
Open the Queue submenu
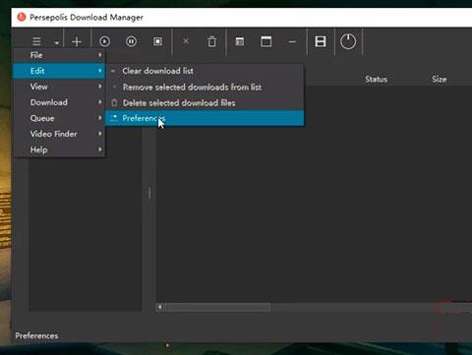pyautogui.click(x=59, y=118)
